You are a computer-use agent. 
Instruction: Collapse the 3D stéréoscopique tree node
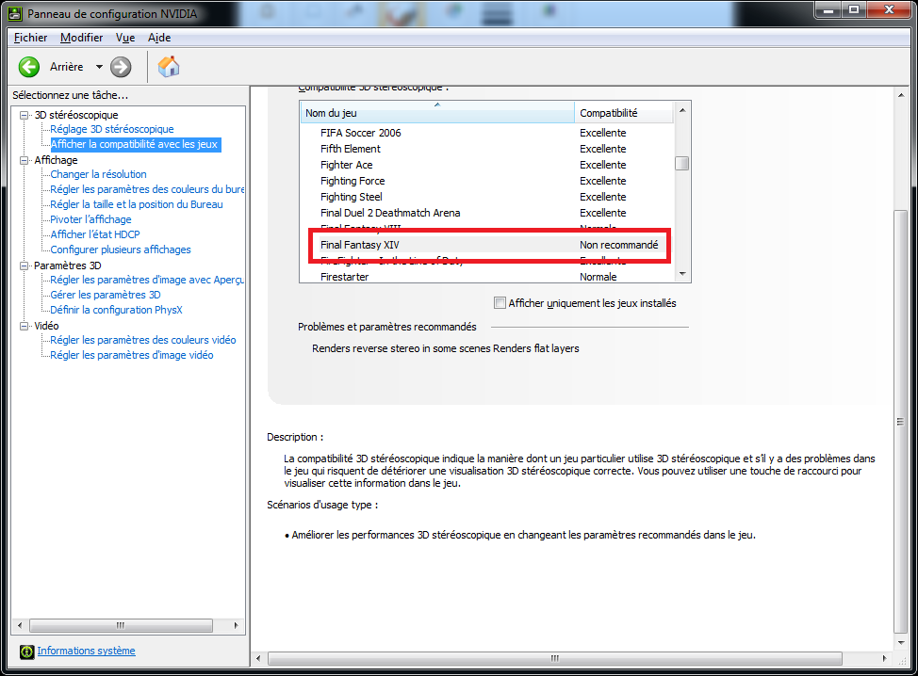pyautogui.click(x=24, y=115)
